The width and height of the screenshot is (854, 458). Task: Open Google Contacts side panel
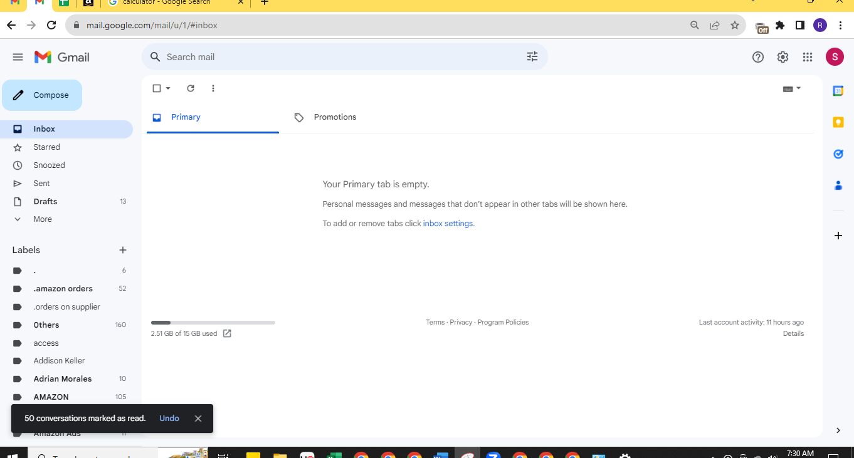838,185
